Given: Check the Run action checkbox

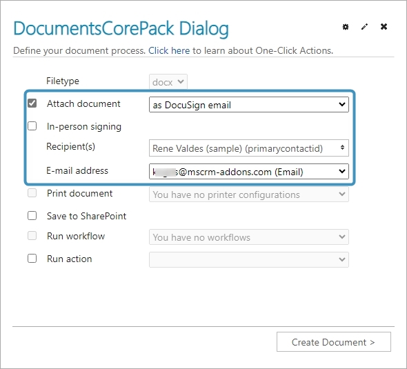Looking at the screenshot, I should point(32,258).
